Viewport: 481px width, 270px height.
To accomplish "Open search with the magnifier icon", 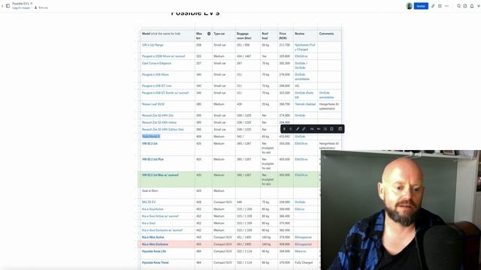I will 458,6.
